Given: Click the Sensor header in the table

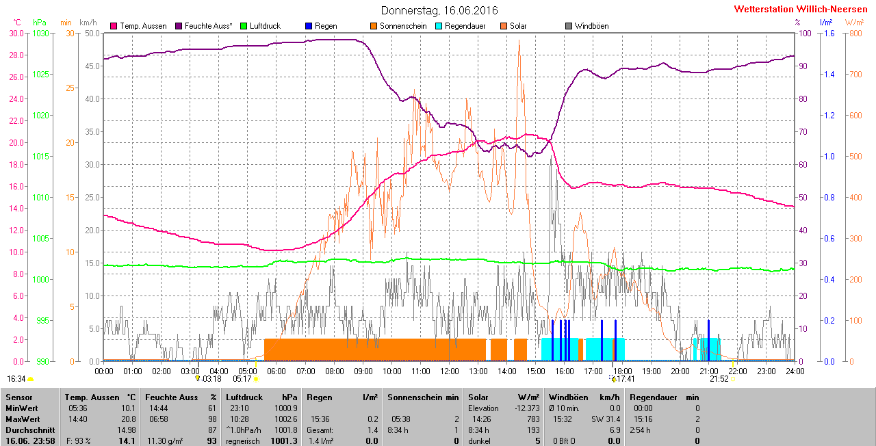Looking at the screenshot, I should (18, 397).
